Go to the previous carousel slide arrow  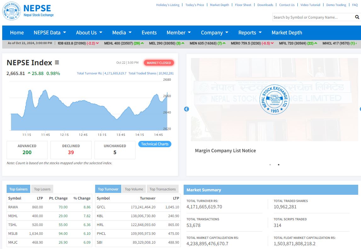186,109
